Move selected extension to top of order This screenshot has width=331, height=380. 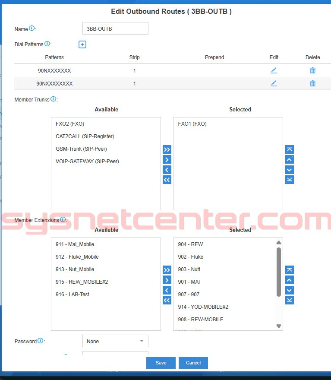click(x=289, y=270)
